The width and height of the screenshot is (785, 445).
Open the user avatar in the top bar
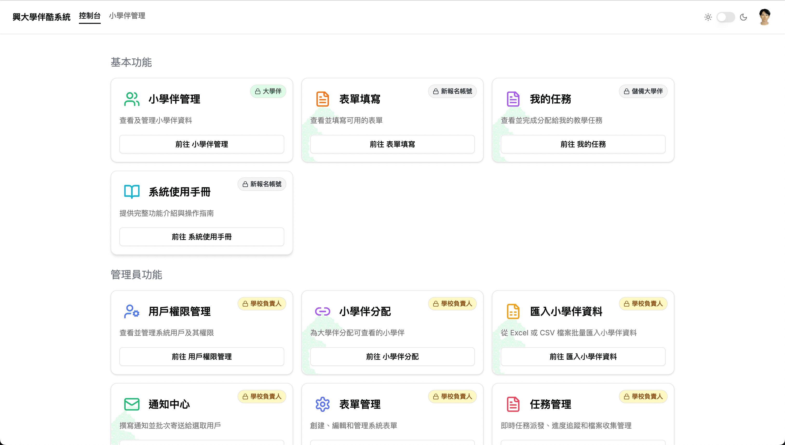pyautogui.click(x=764, y=17)
